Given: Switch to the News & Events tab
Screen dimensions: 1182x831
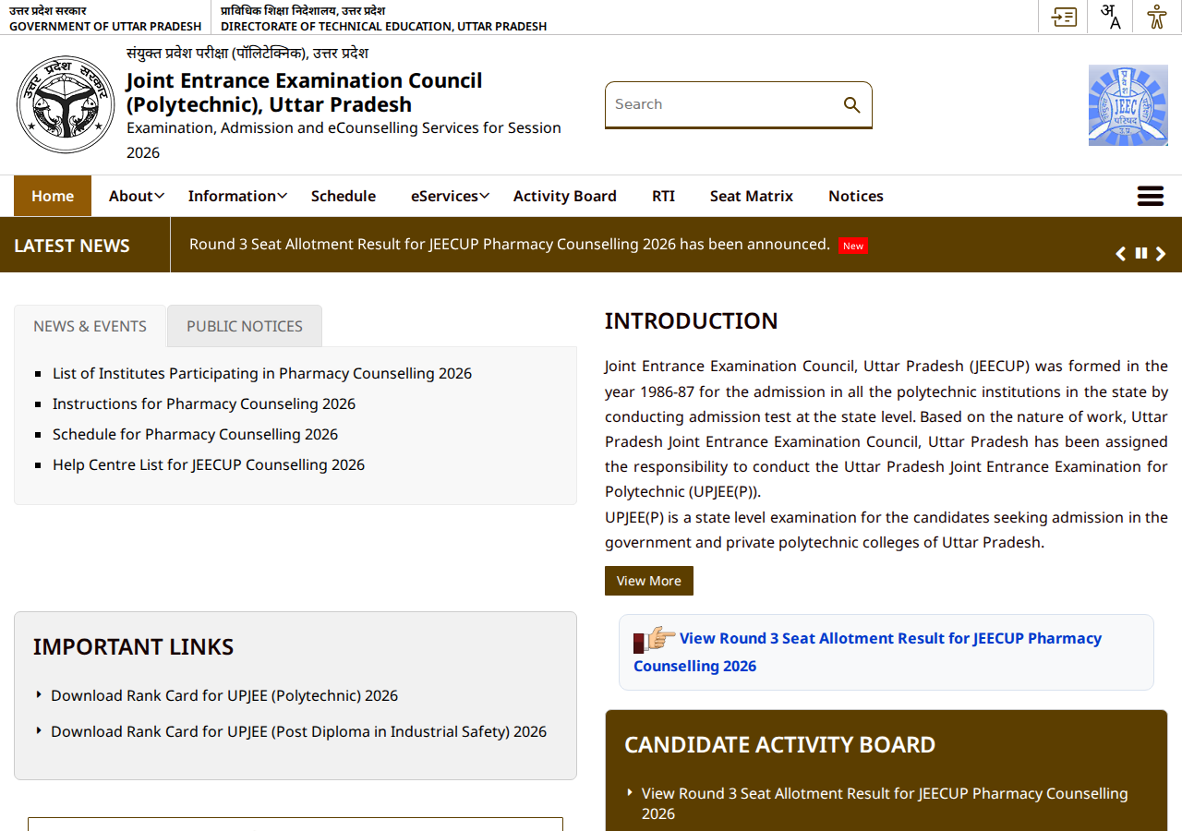Looking at the screenshot, I should point(90,326).
